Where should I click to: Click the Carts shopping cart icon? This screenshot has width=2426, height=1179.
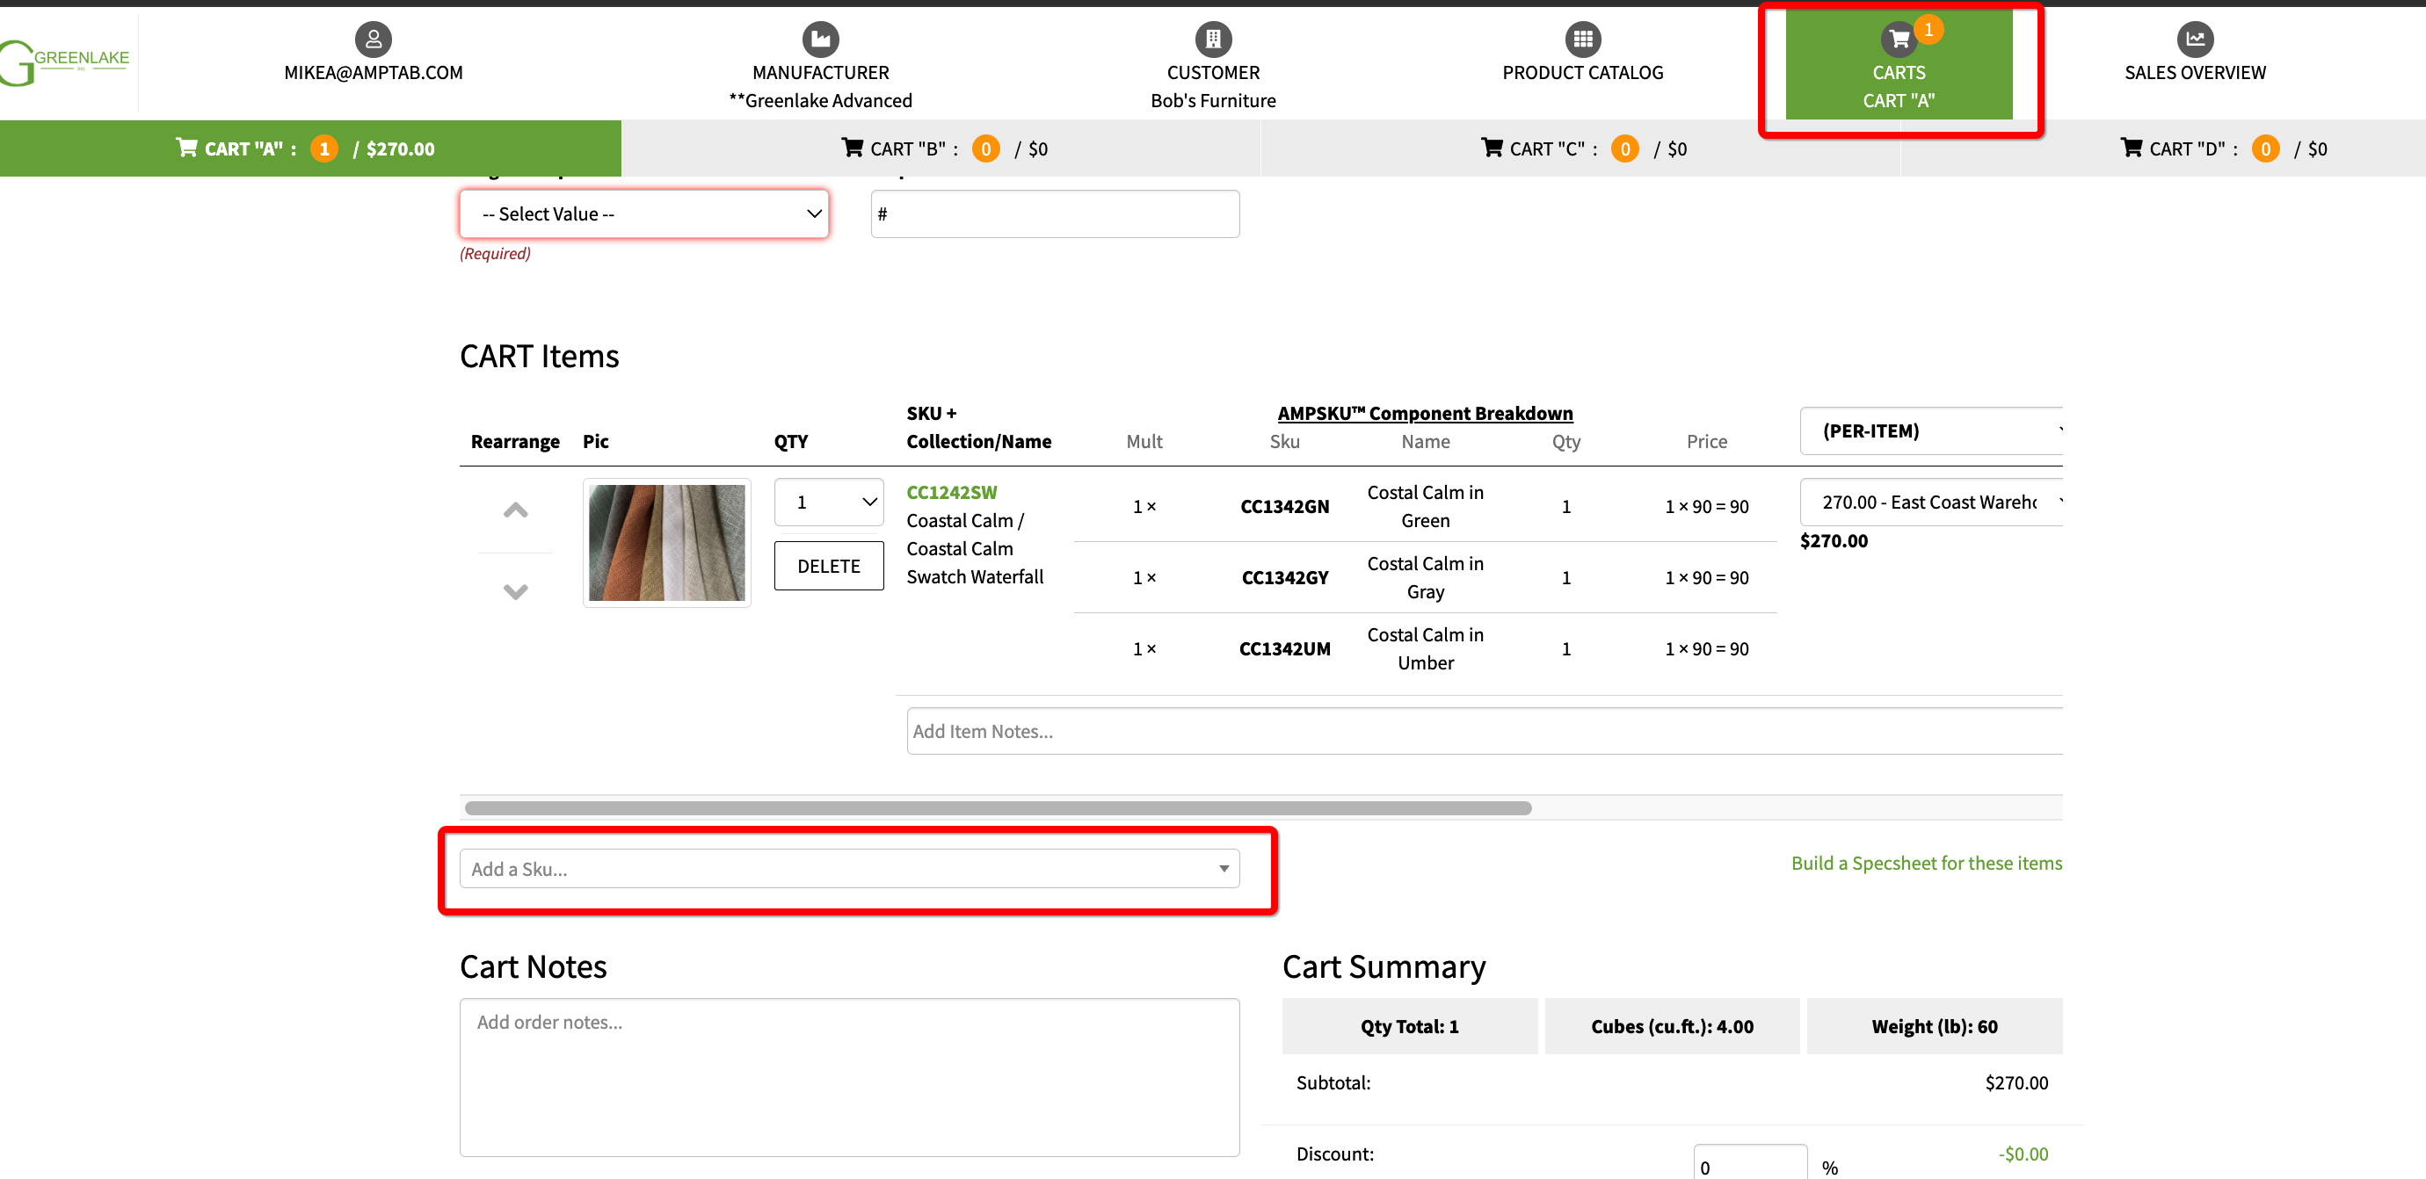(1898, 40)
